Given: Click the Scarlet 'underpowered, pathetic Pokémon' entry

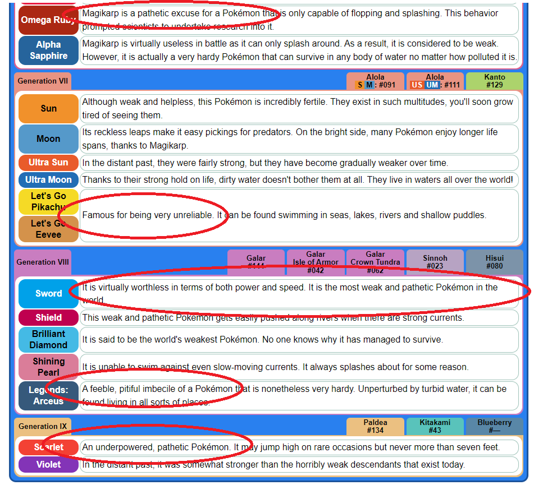Looking at the screenshot, I should click(x=299, y=447).
